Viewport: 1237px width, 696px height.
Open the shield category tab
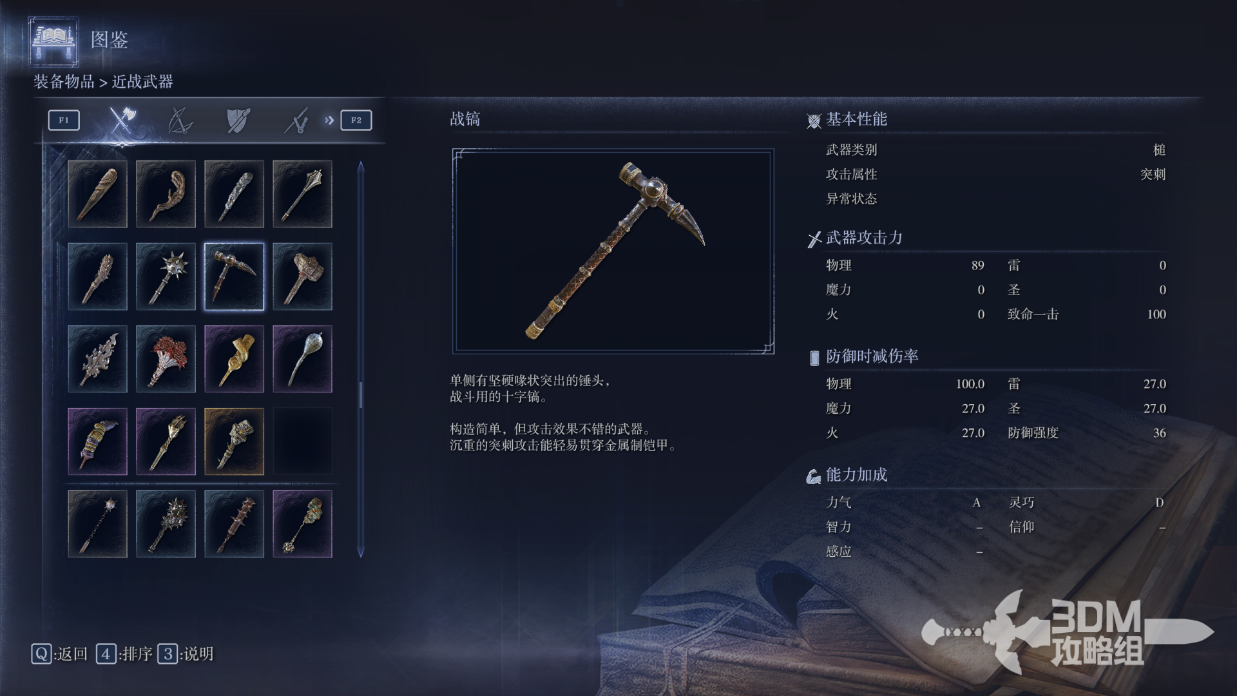(238, 121)
